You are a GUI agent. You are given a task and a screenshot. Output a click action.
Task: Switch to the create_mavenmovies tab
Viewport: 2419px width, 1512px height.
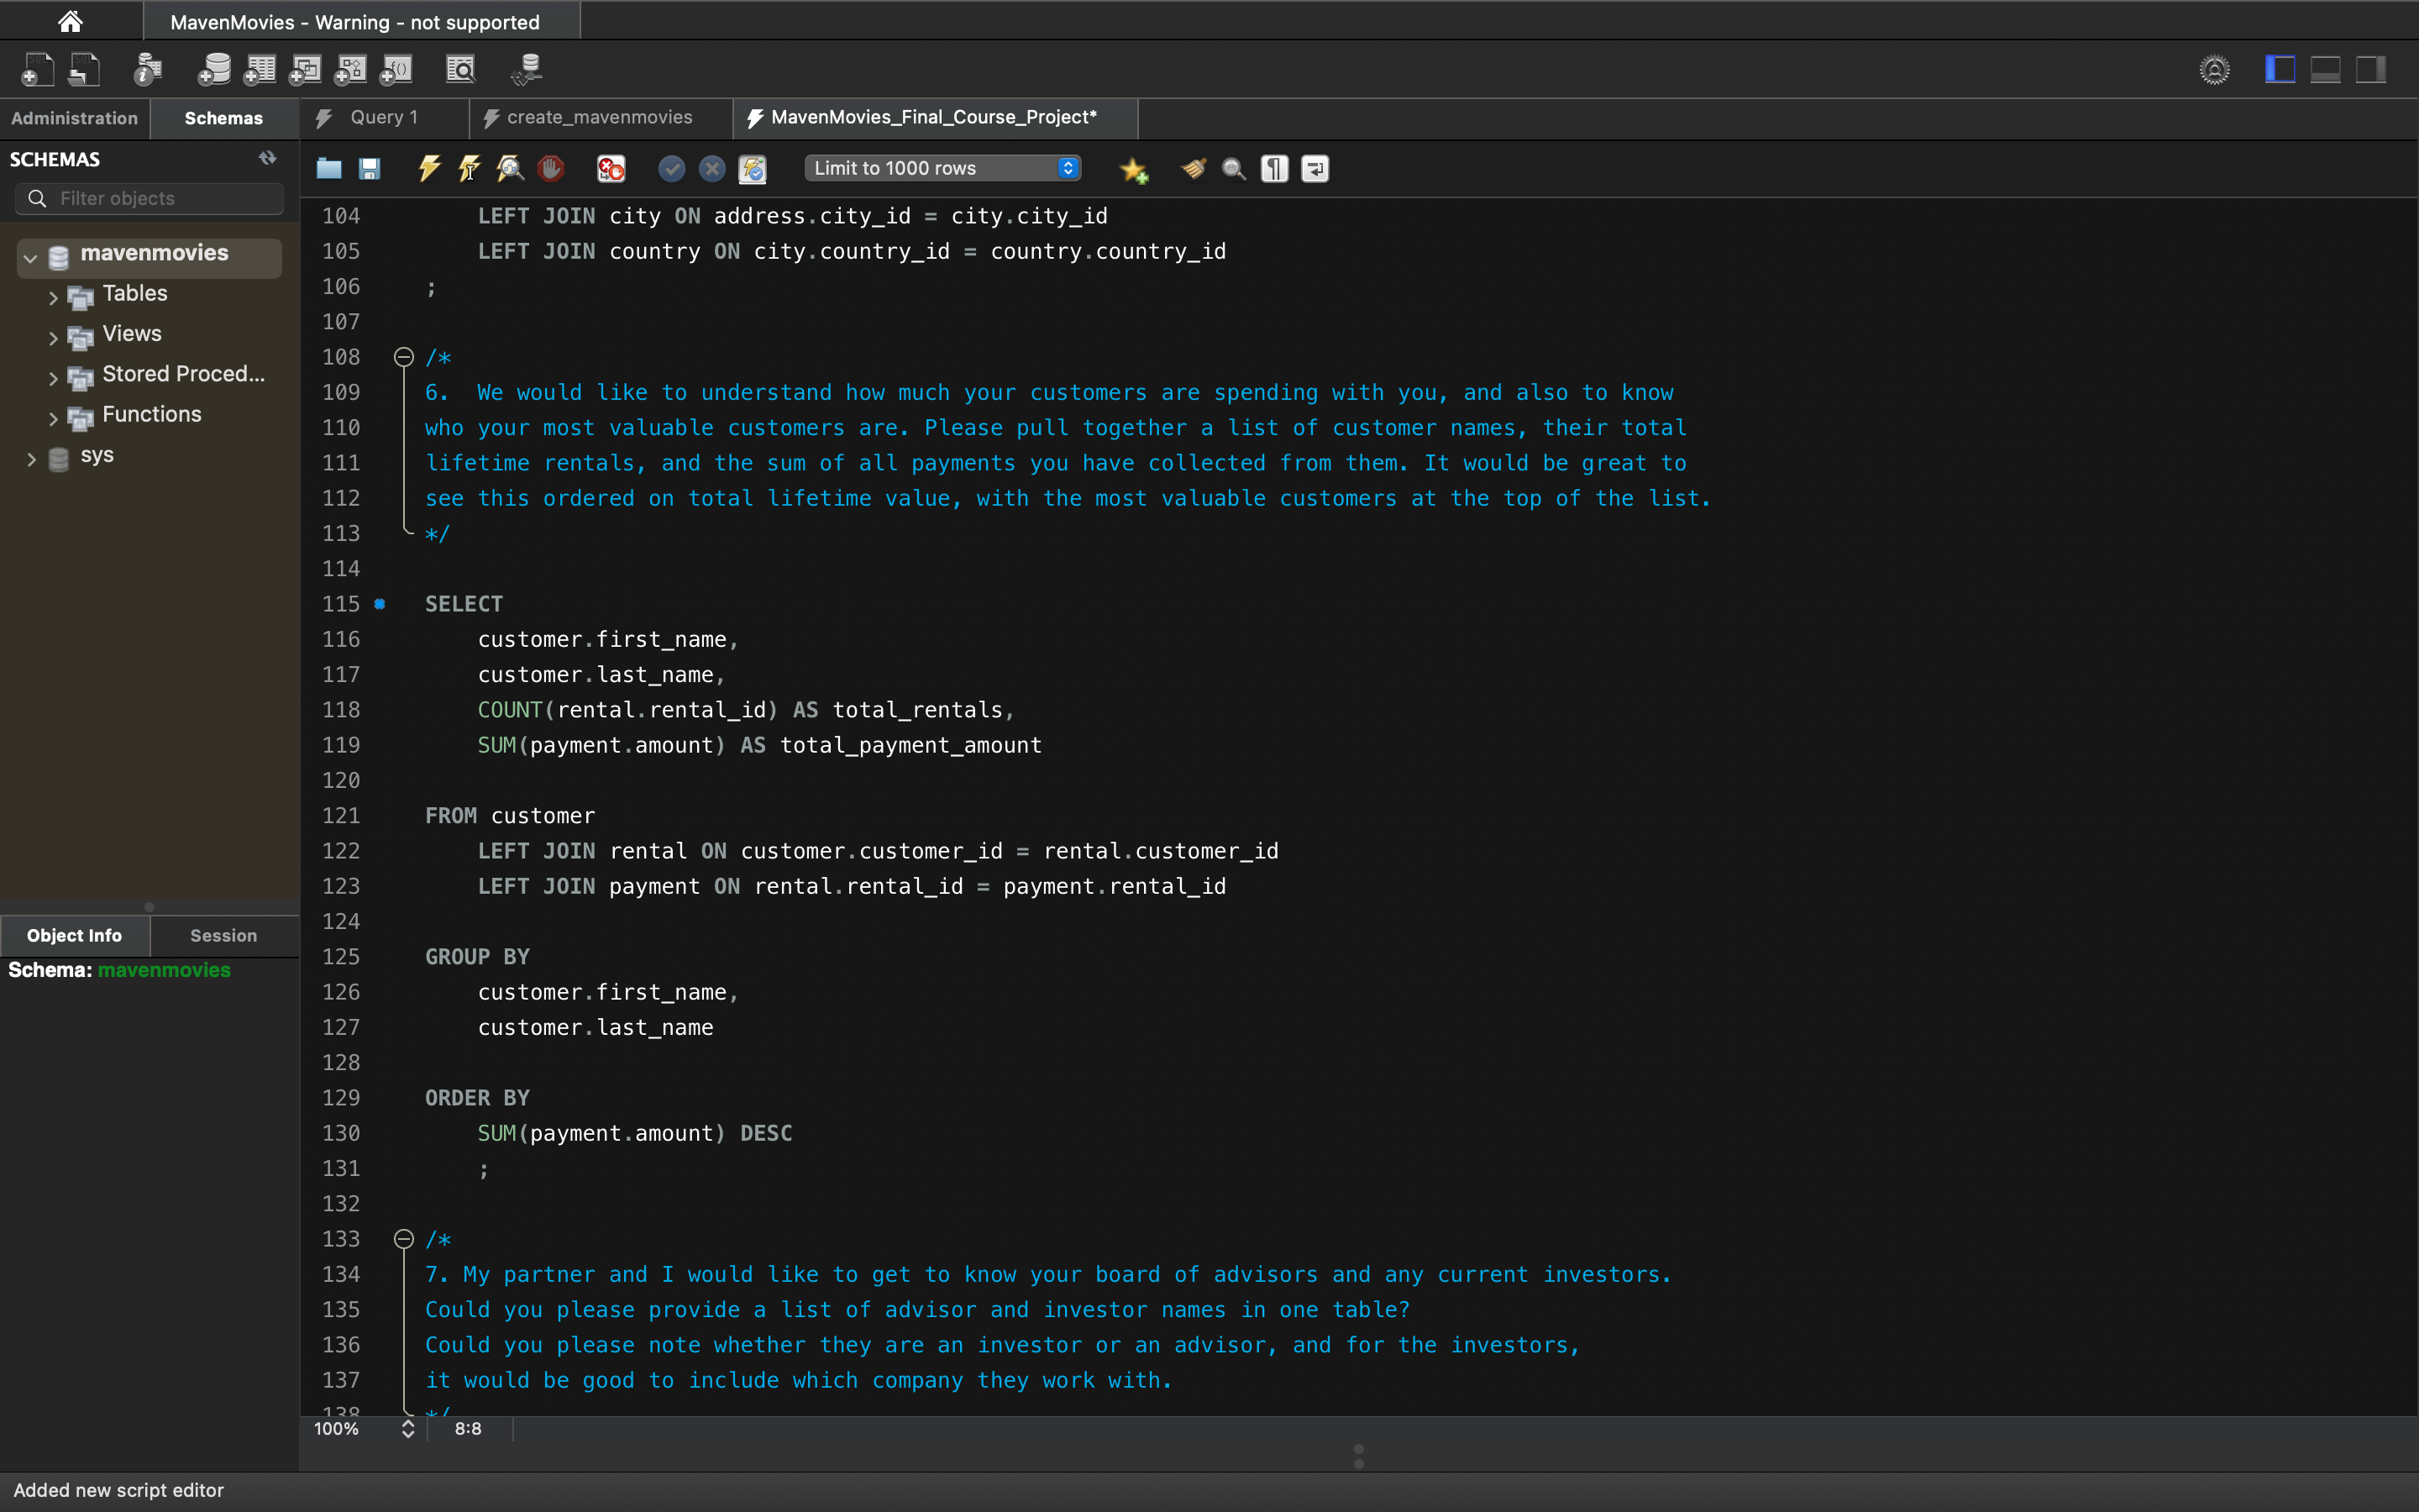tap(596, 117)
